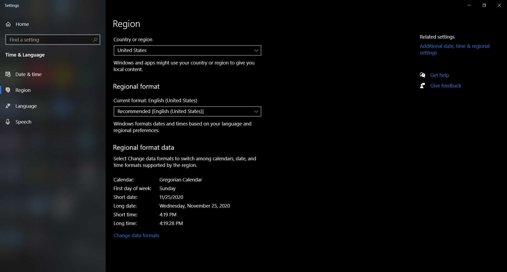Click the Home icon in the sidebar
The image size is (507, 272).
[8, 24]
